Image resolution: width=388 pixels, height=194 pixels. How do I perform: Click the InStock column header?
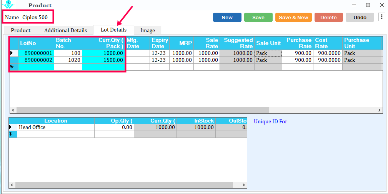click(x=196, y=121)
